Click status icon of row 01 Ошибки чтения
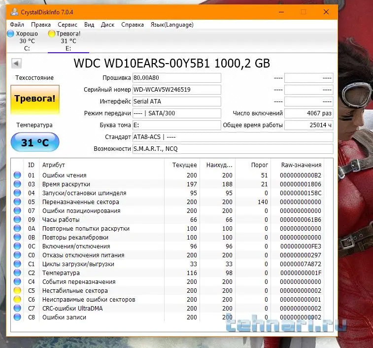The width and height of the screenshot is (373, 348). pos(17,175)
